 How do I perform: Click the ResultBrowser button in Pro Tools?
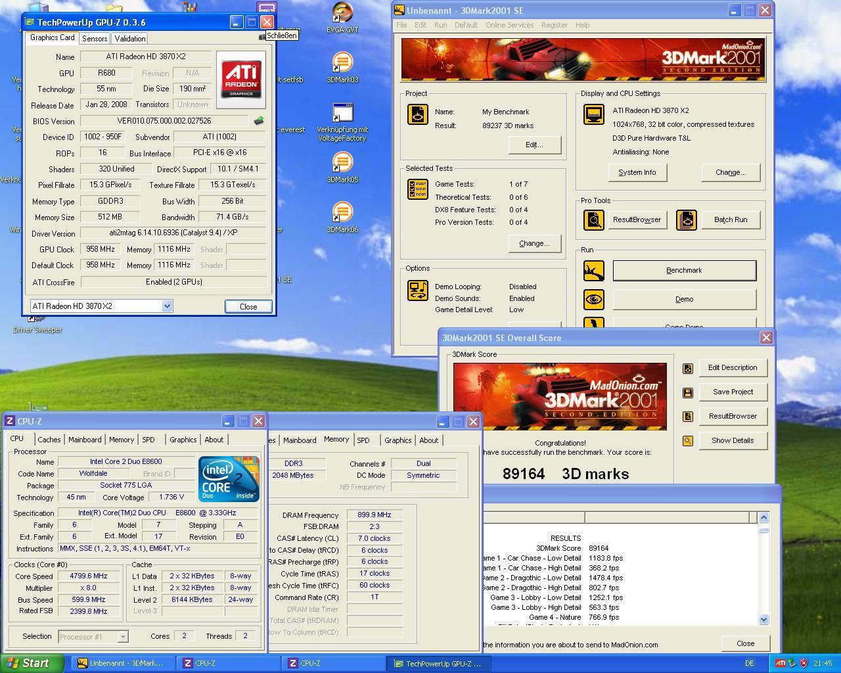click(x=637, y=220)
